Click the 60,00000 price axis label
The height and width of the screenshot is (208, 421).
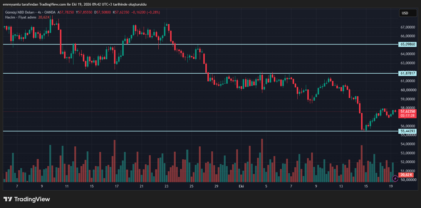click(x=408, y=90)
